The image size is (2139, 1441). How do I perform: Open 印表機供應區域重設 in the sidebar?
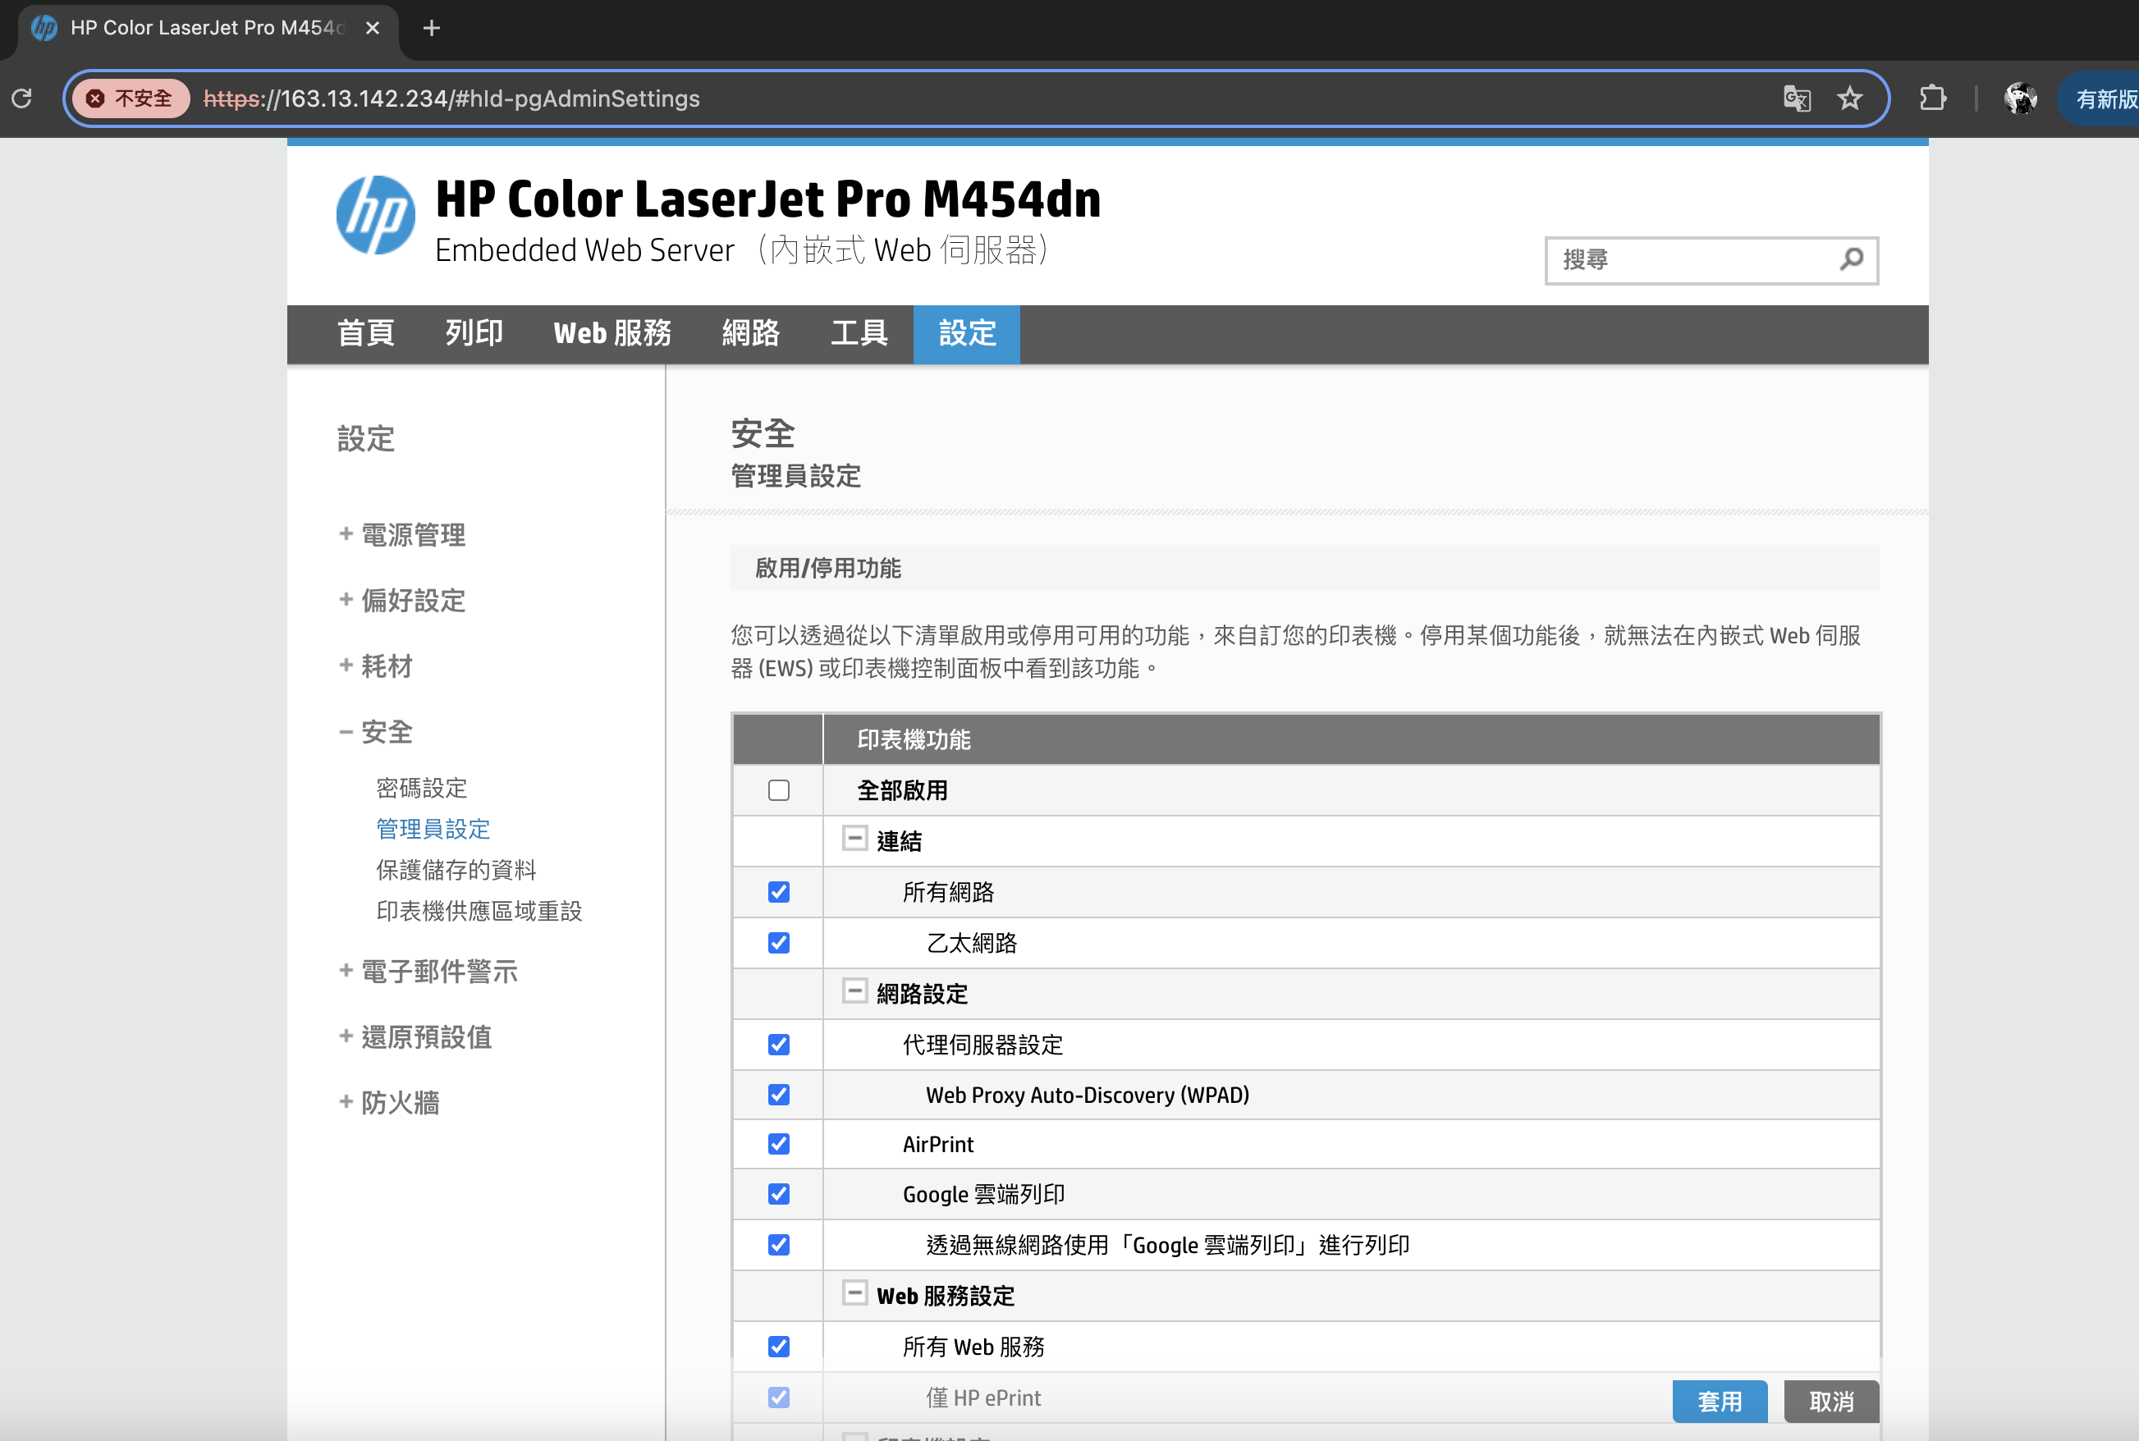pos(479,912)
